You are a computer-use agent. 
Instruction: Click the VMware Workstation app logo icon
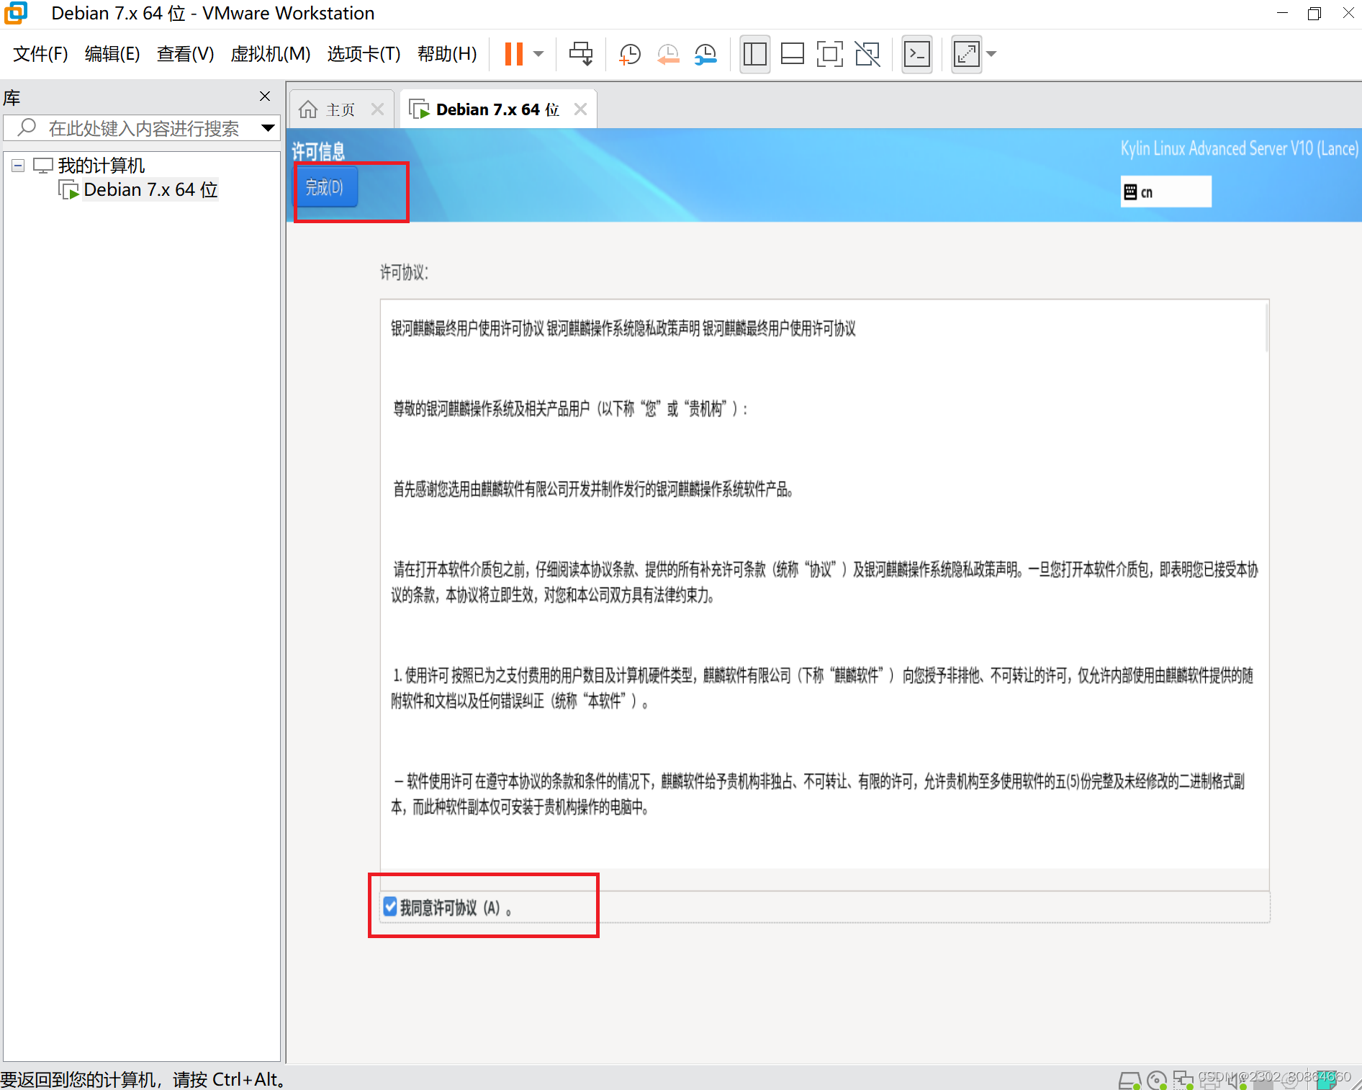[x=15, y=13]
